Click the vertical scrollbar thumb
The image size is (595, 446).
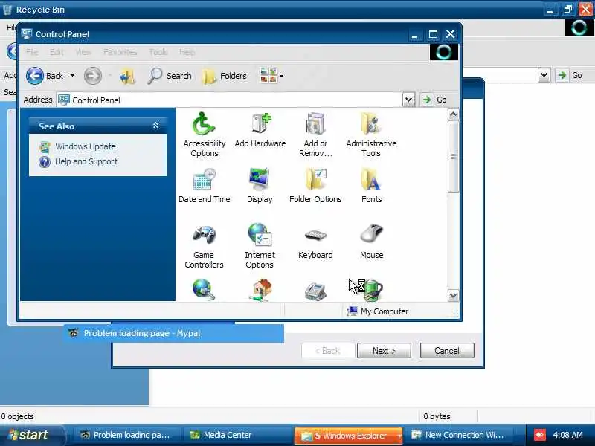pos(453,156)
